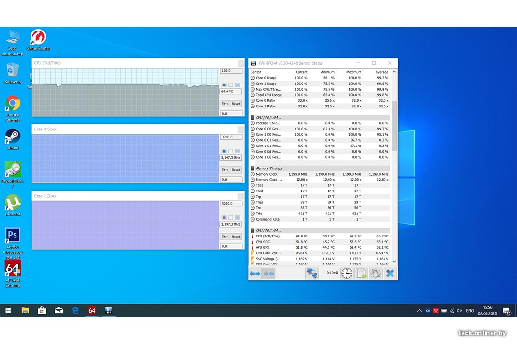Select the Package C6 Residency row
This screenshot has height=344, width=517.
pyautogui.click(x=320, y=123)
